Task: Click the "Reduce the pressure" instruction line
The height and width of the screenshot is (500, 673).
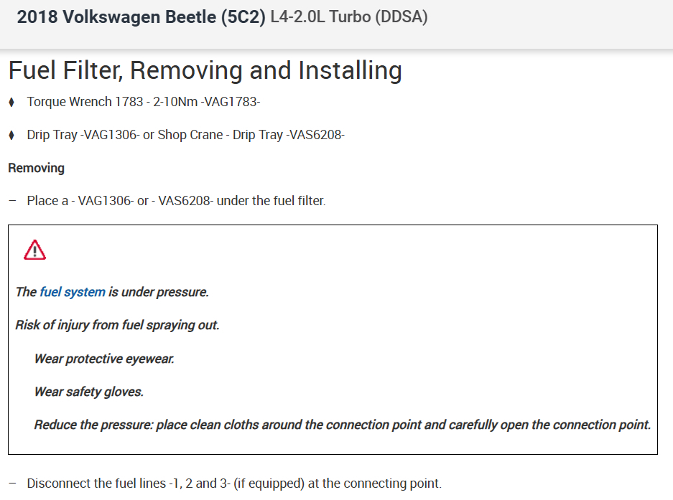Action: coord(342,425)
